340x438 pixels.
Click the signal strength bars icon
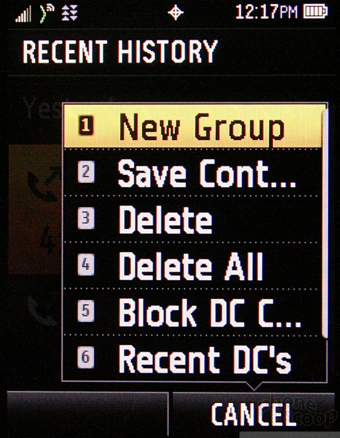click(23, 15)
